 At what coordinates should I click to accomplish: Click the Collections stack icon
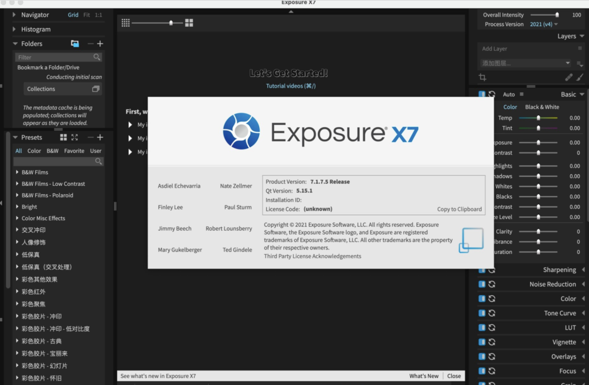click(96, 89)
